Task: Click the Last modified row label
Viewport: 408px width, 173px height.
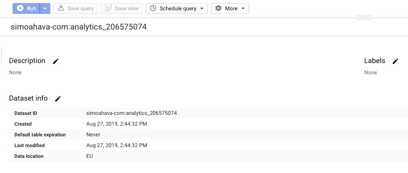Action: pyautogui.click(x=29, y=146)
